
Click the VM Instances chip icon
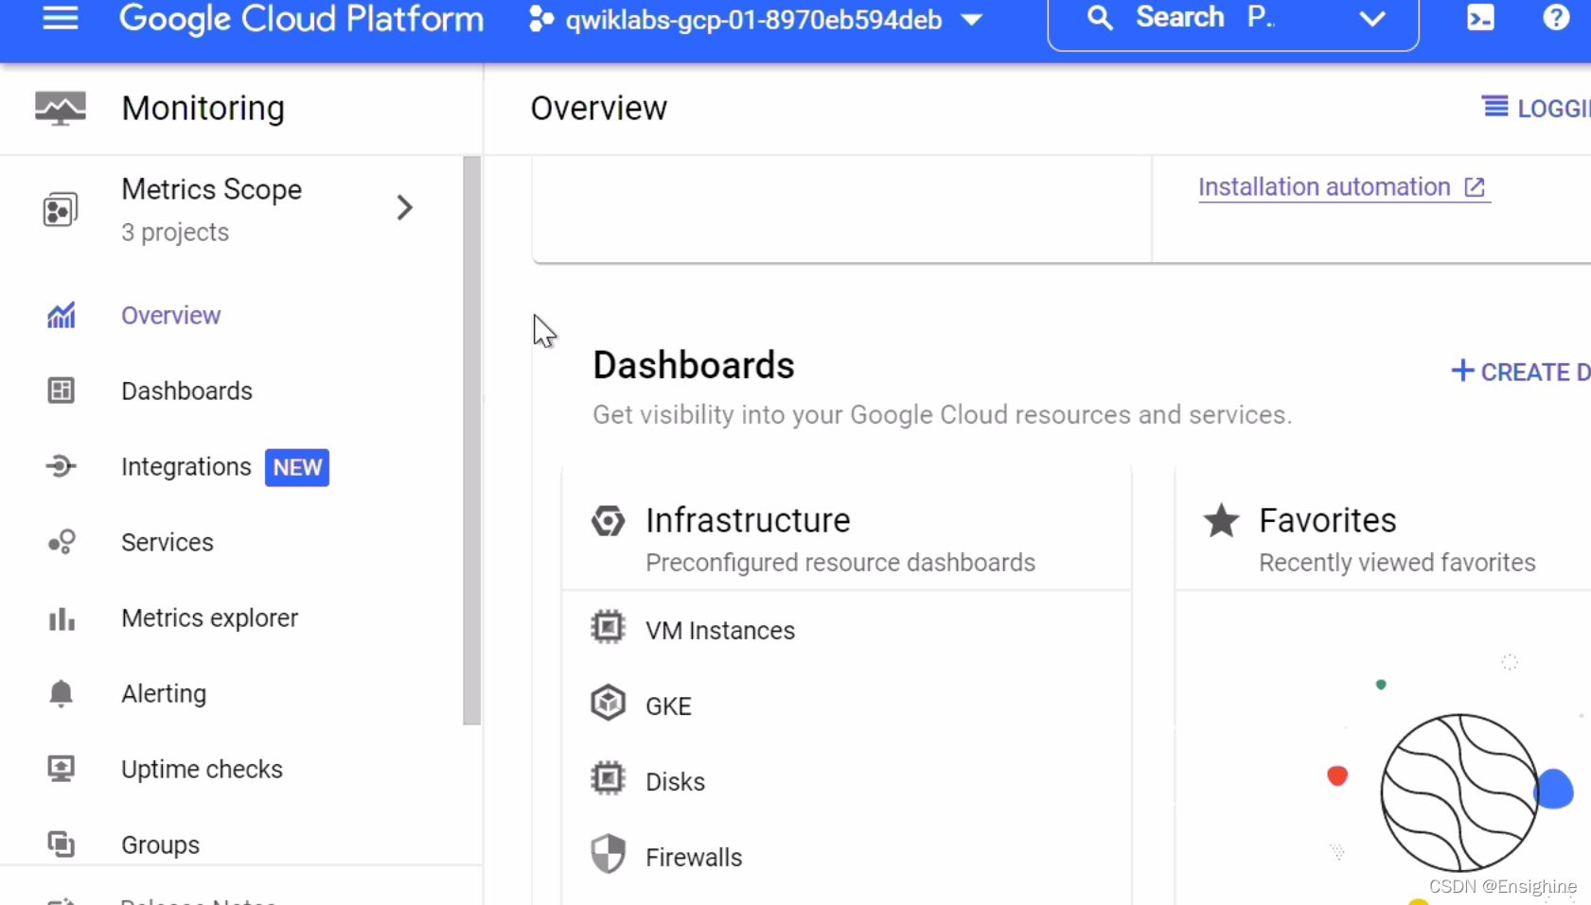[608, 628]
